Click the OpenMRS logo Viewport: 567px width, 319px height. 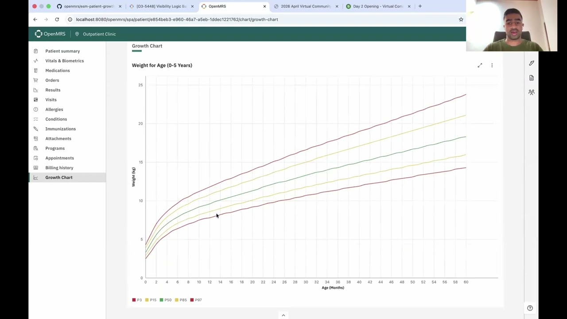pos(50,34)
